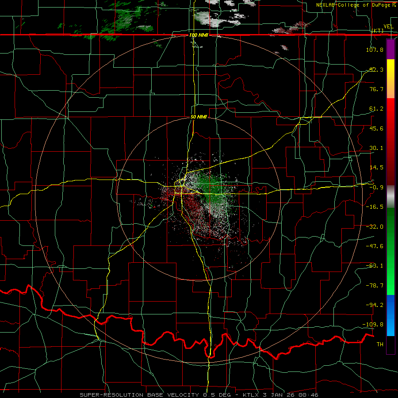Click the VEL legend title

(388, 27)
